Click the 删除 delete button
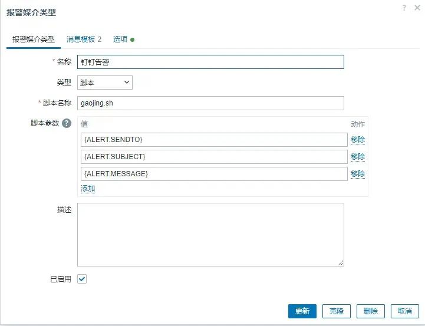The height and width of the screenshot is (326, 425). click(371, 311)
